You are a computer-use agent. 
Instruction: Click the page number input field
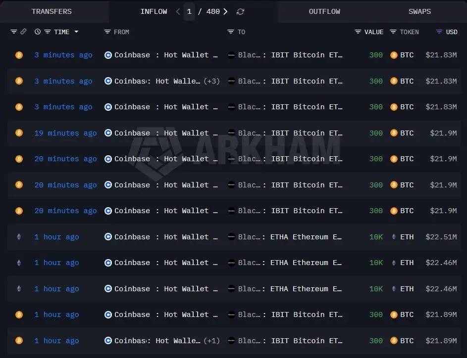coord(189,11)
